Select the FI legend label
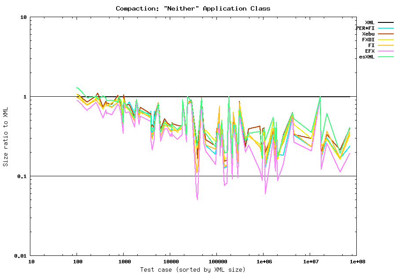The height and width of the screenshot is (273, 399). [x=371, y=45]
